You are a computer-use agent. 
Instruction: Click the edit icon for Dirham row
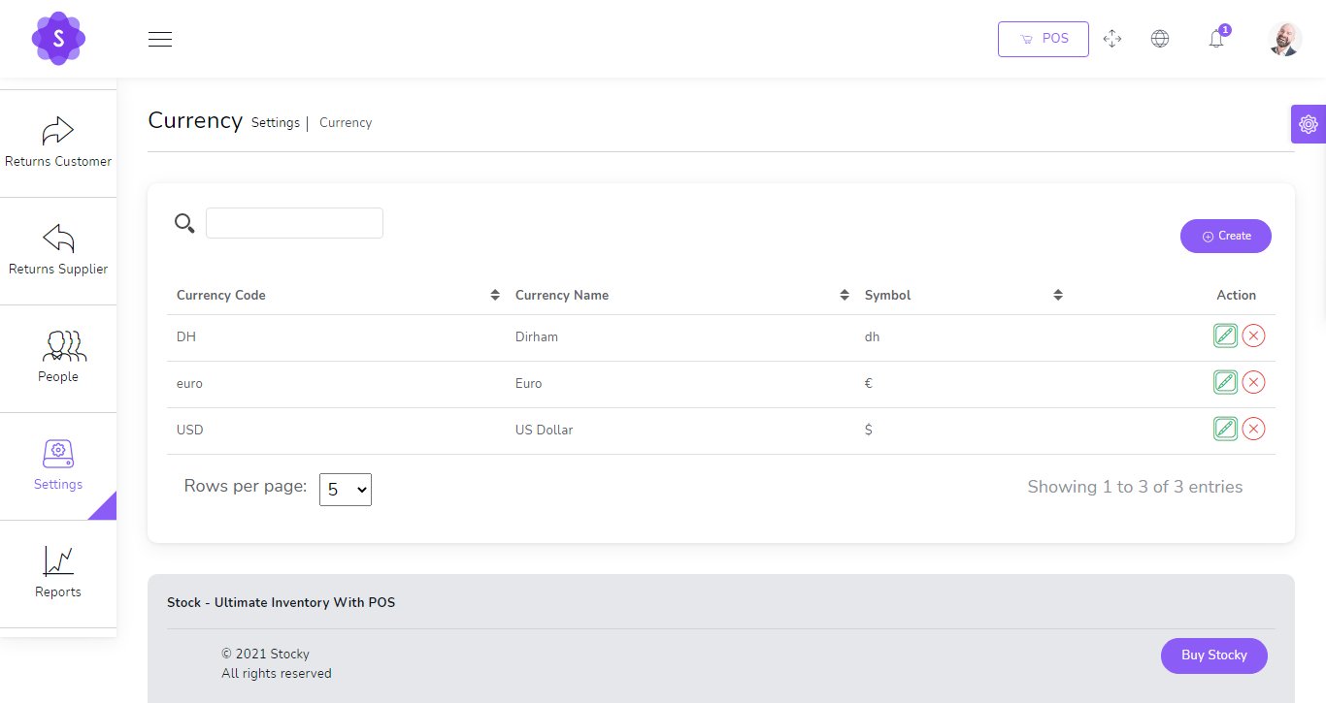click(x=1225, y=336)
